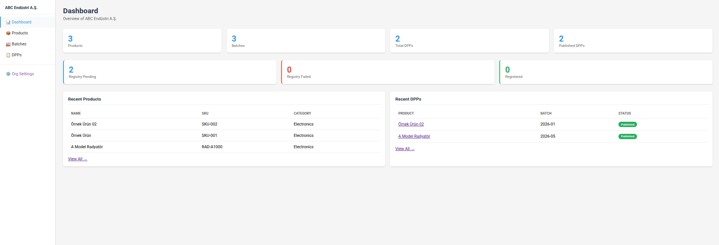The height and width of the screenshot is (245, 719).
Task: Select the 3 Products stat card
Action: coord(142,41)
